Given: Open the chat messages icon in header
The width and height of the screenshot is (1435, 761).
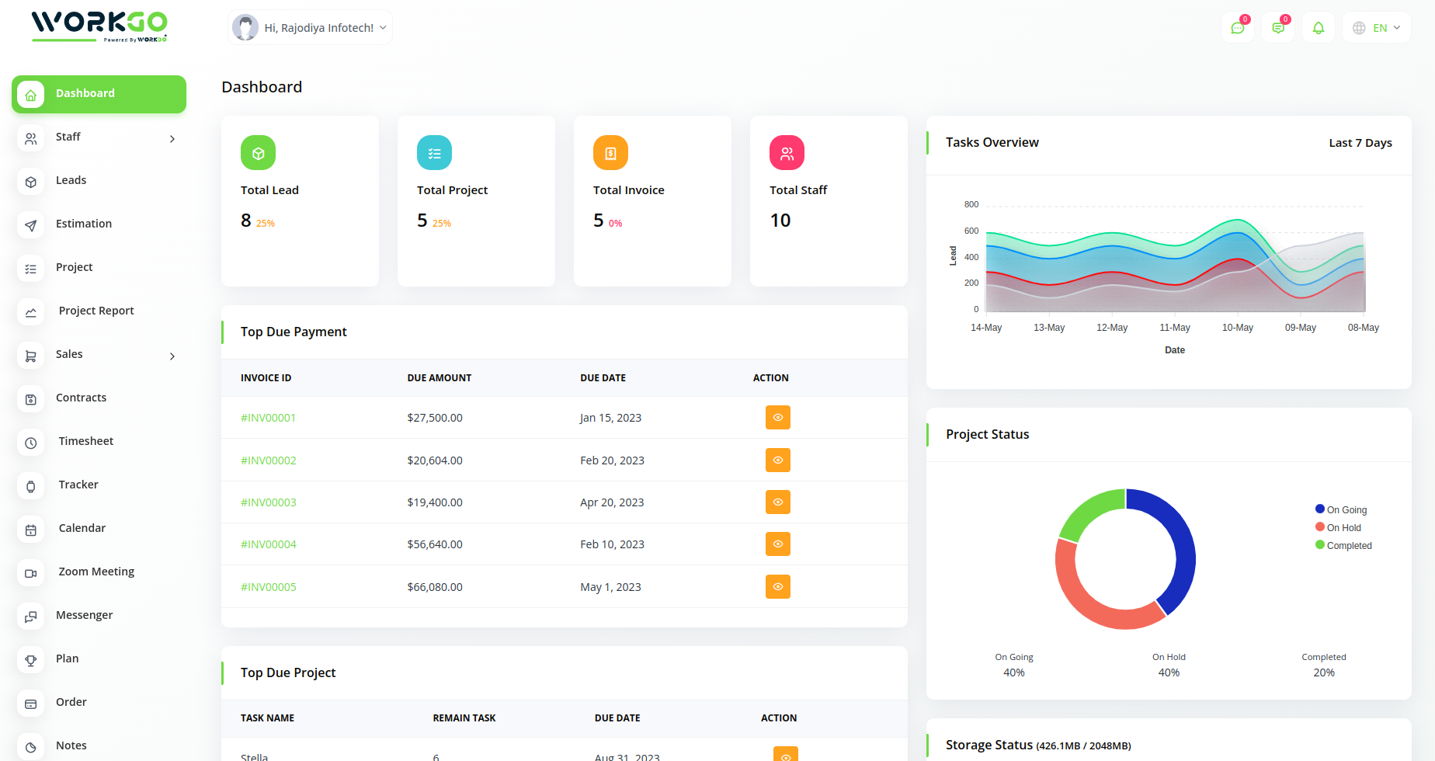Looking at the screenshot, I should tap(1237, 28).
